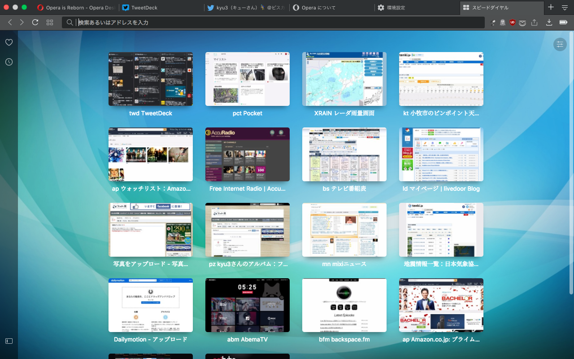Open the ld マイページ livedoor Blog tile

click(x=441, y=154)
